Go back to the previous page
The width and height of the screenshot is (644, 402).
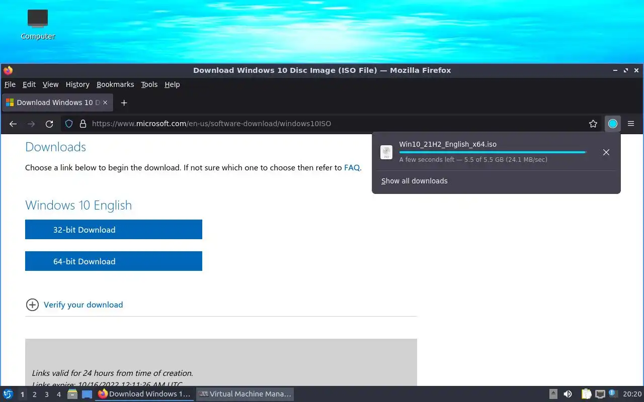pos(13,124)
